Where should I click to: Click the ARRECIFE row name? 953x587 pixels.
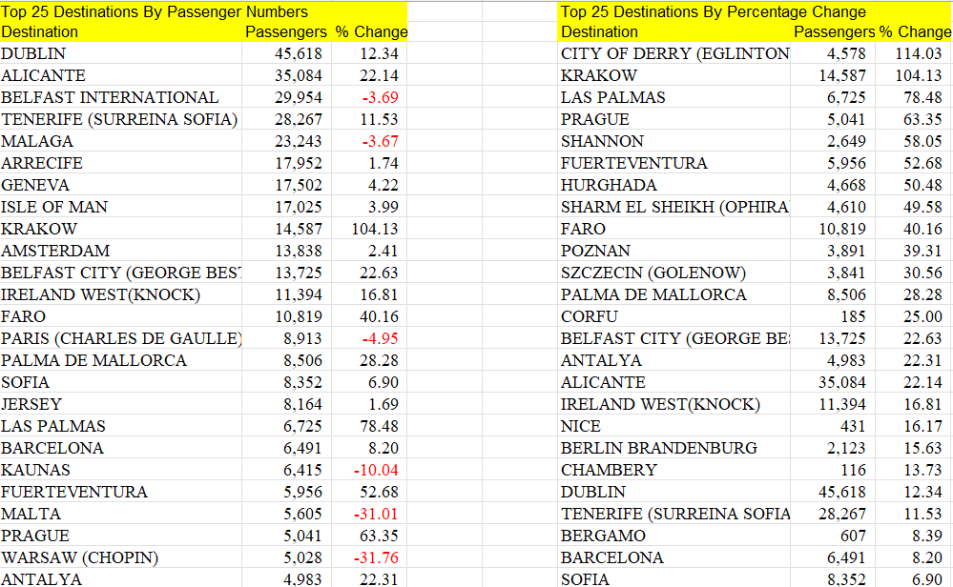(42, 163)
